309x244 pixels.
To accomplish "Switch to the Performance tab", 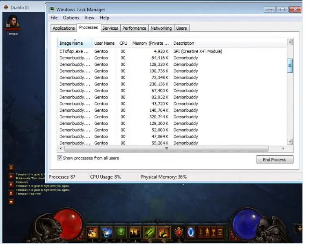I will 134,28.
